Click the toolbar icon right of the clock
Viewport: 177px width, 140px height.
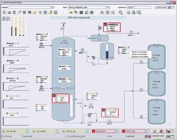tap(134, 12)
